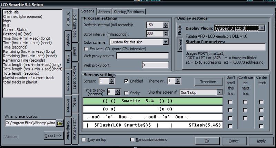Edit the (o o) screen line
Viewport: 276px width, 148px height.
click(x=152, y=109)
